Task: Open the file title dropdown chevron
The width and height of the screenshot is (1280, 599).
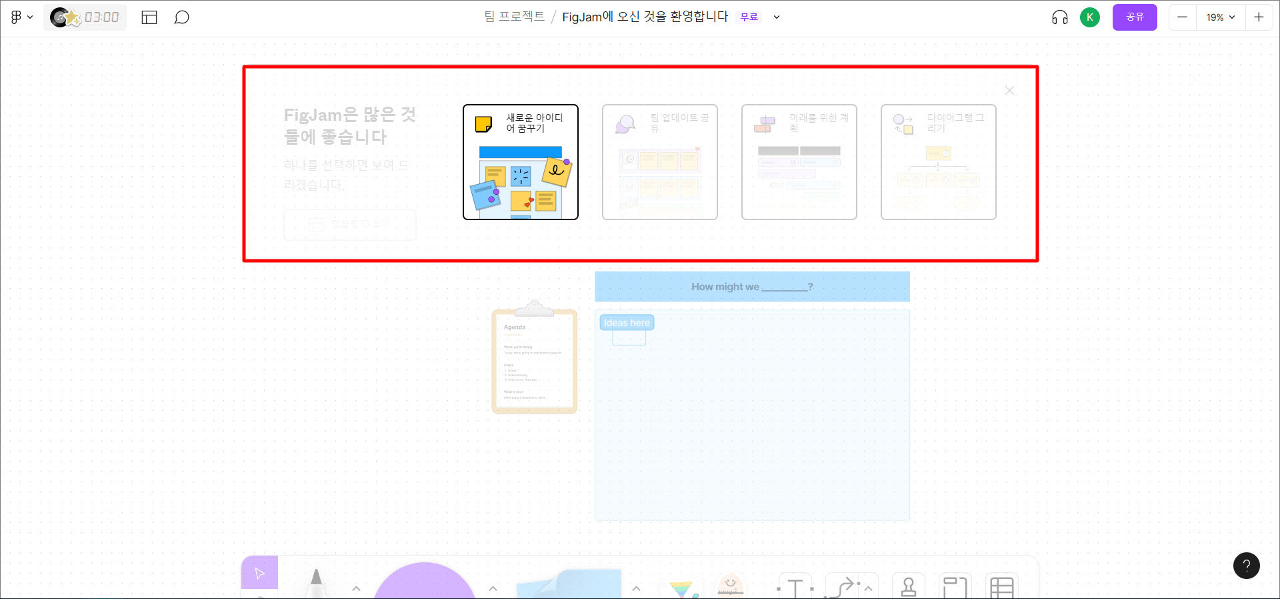Action: [x=777, y=17]
